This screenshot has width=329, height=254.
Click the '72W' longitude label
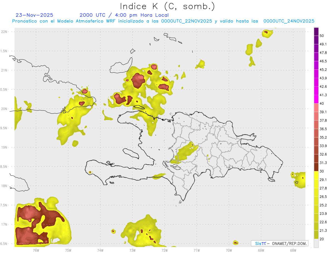(164, 250)
